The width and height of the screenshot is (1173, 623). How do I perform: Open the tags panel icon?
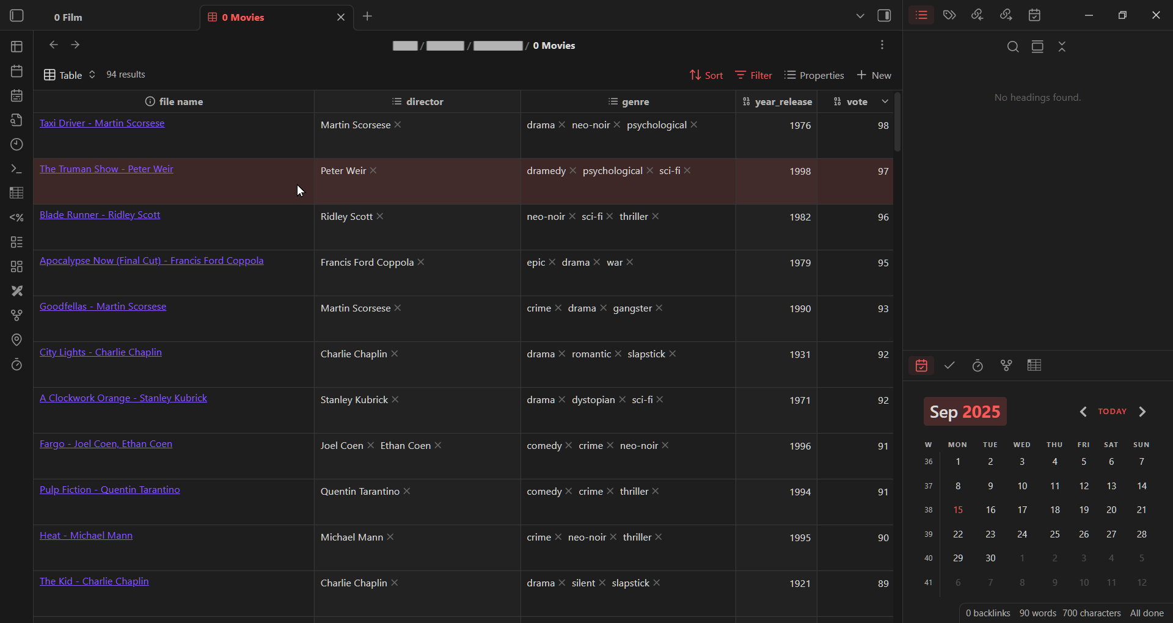point(949,15)
